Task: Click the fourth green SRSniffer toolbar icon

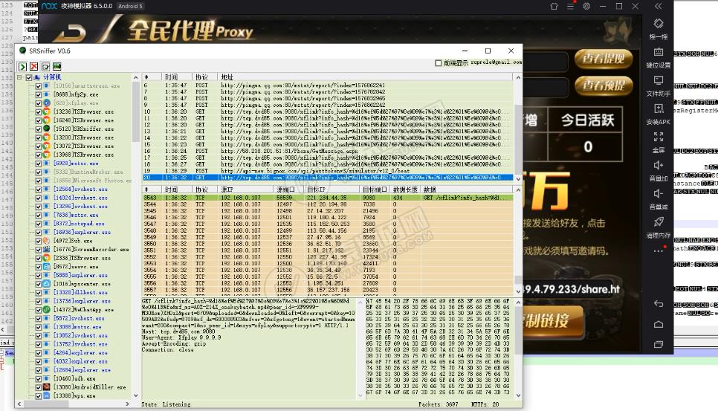Action: pyautogui.click(x=56, y=67)
